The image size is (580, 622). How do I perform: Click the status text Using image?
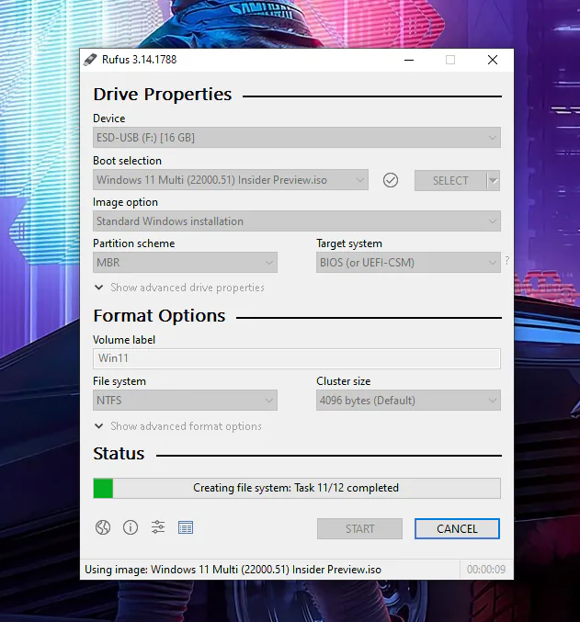233,570
